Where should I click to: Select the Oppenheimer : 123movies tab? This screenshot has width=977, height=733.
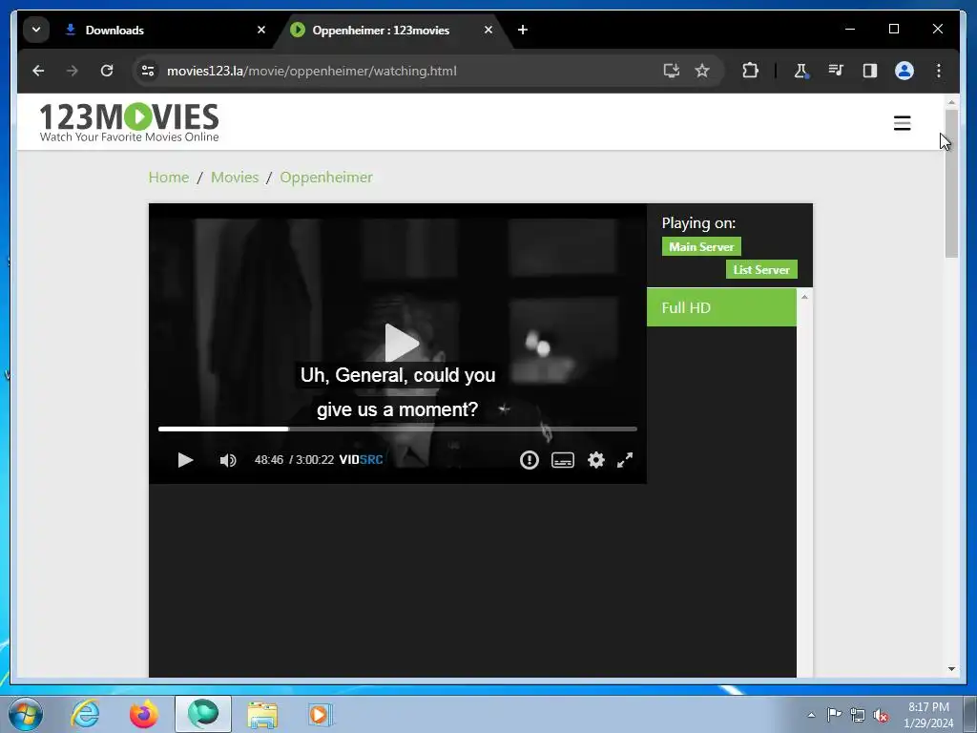(x=392, y=30)
